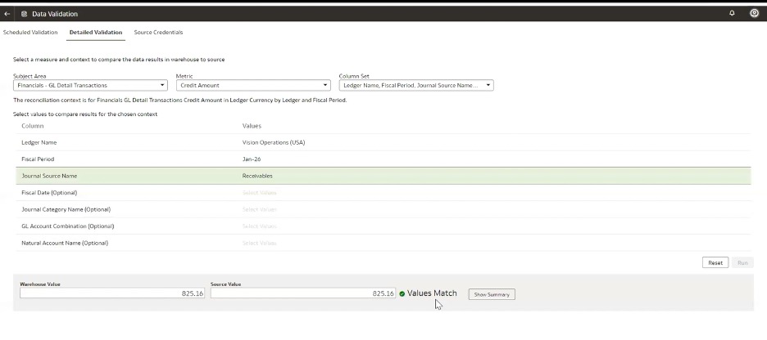The image size is (767, 340).
Task: Open the Subject Area dropdown
Action: (90, 85)
